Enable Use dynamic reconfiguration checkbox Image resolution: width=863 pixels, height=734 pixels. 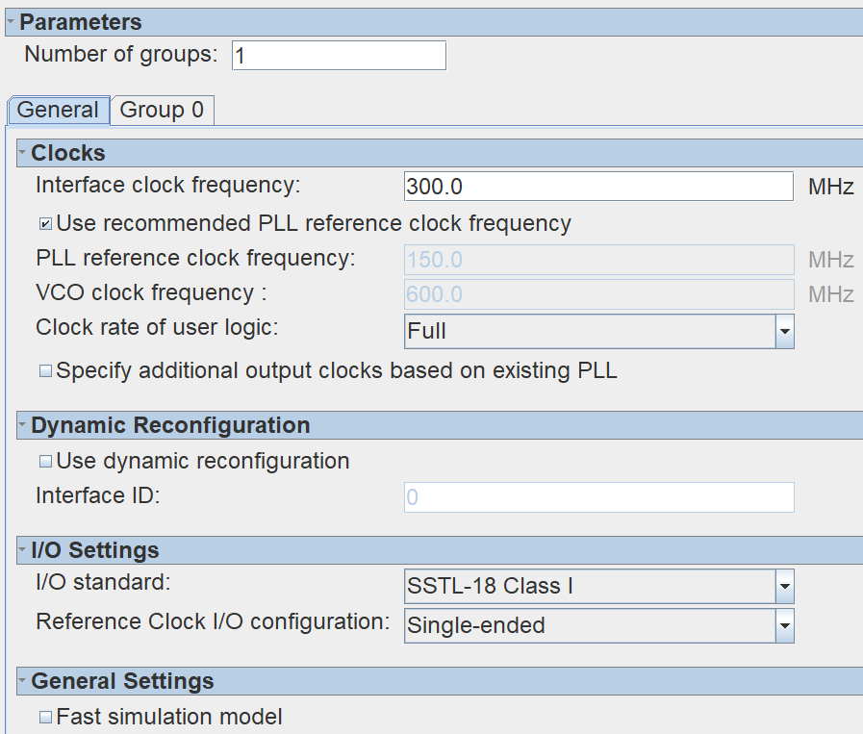click(45, 462)
